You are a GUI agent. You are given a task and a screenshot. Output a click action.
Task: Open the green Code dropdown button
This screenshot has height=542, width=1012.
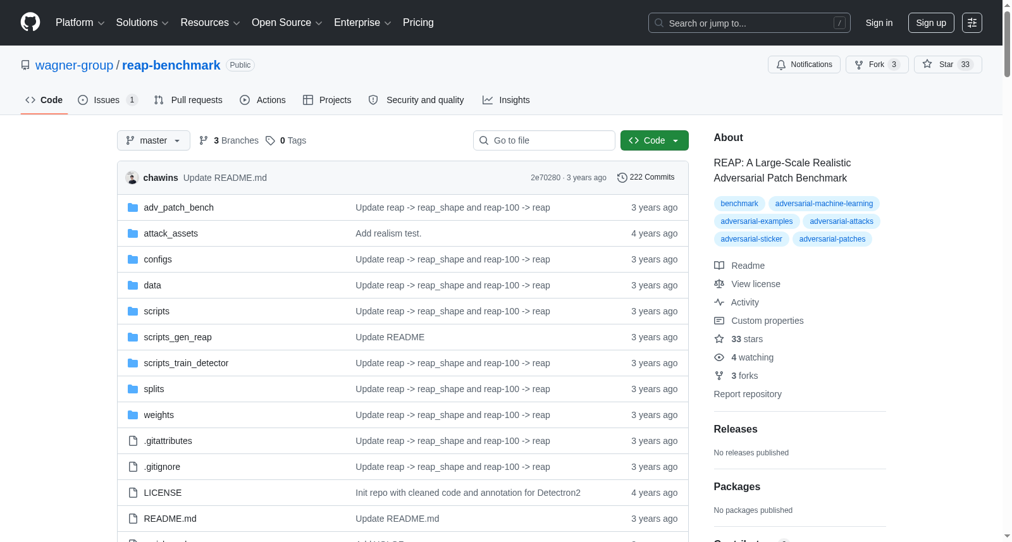tap(655, 140)
